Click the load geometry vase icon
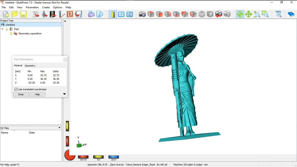This screenshot has width=297, height=167. click(x=44, y=14)
